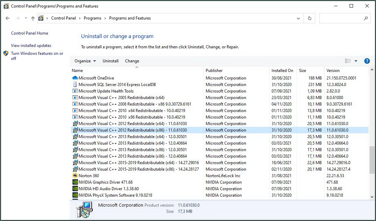The height and width of the screenshot is (221, 376).
Task: Go up one level with the up arrow
Action: [33, 18]
